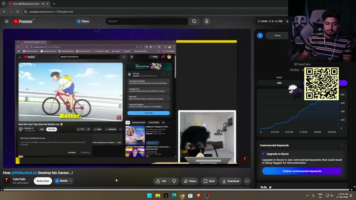Screen dimensions: 356x200
Task: Download the video
Action: point(231,181)
